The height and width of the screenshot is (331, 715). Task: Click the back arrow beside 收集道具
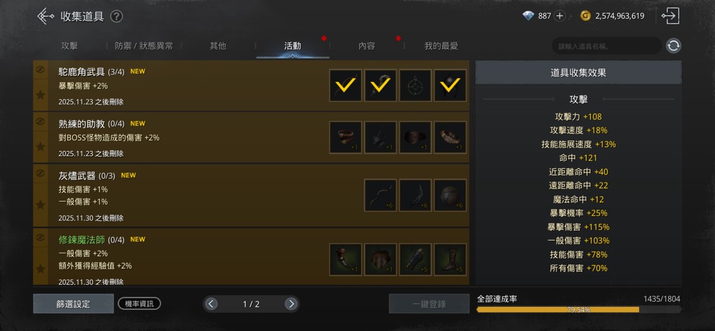(x=45, y=16)
